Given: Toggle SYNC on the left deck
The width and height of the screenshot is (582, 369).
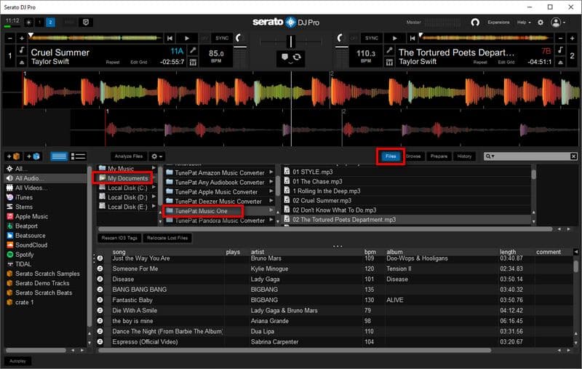Looking at the screenshot, I should 222,38.
